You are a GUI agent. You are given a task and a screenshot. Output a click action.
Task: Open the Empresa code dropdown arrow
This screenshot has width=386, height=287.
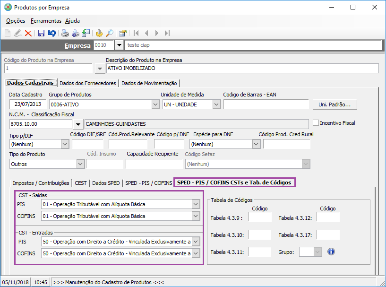(119, 45)
